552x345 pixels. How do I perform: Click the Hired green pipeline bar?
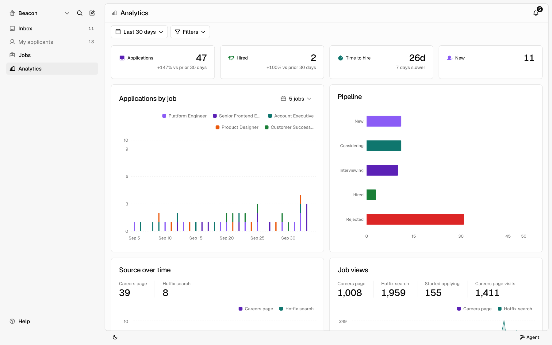coord(371,195)
